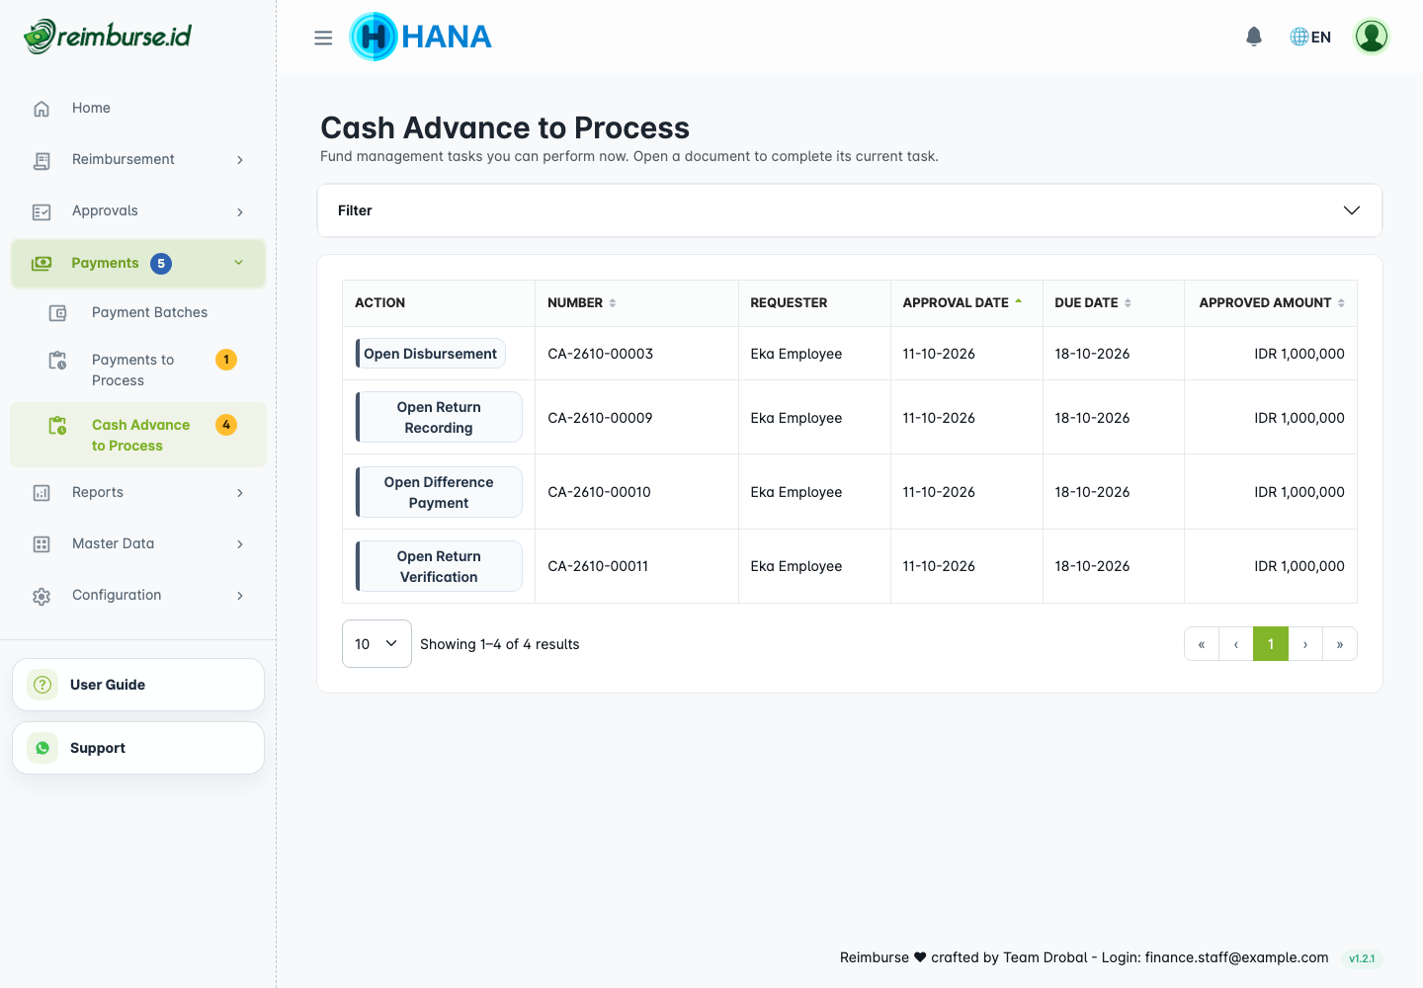Jump to the first page button

[x=1202, y=644]
